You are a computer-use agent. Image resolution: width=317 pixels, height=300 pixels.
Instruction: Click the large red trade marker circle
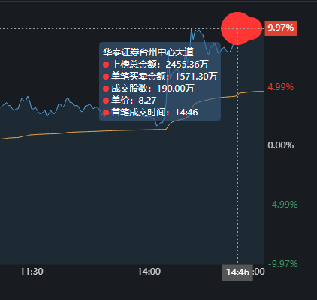pos(237,28)
